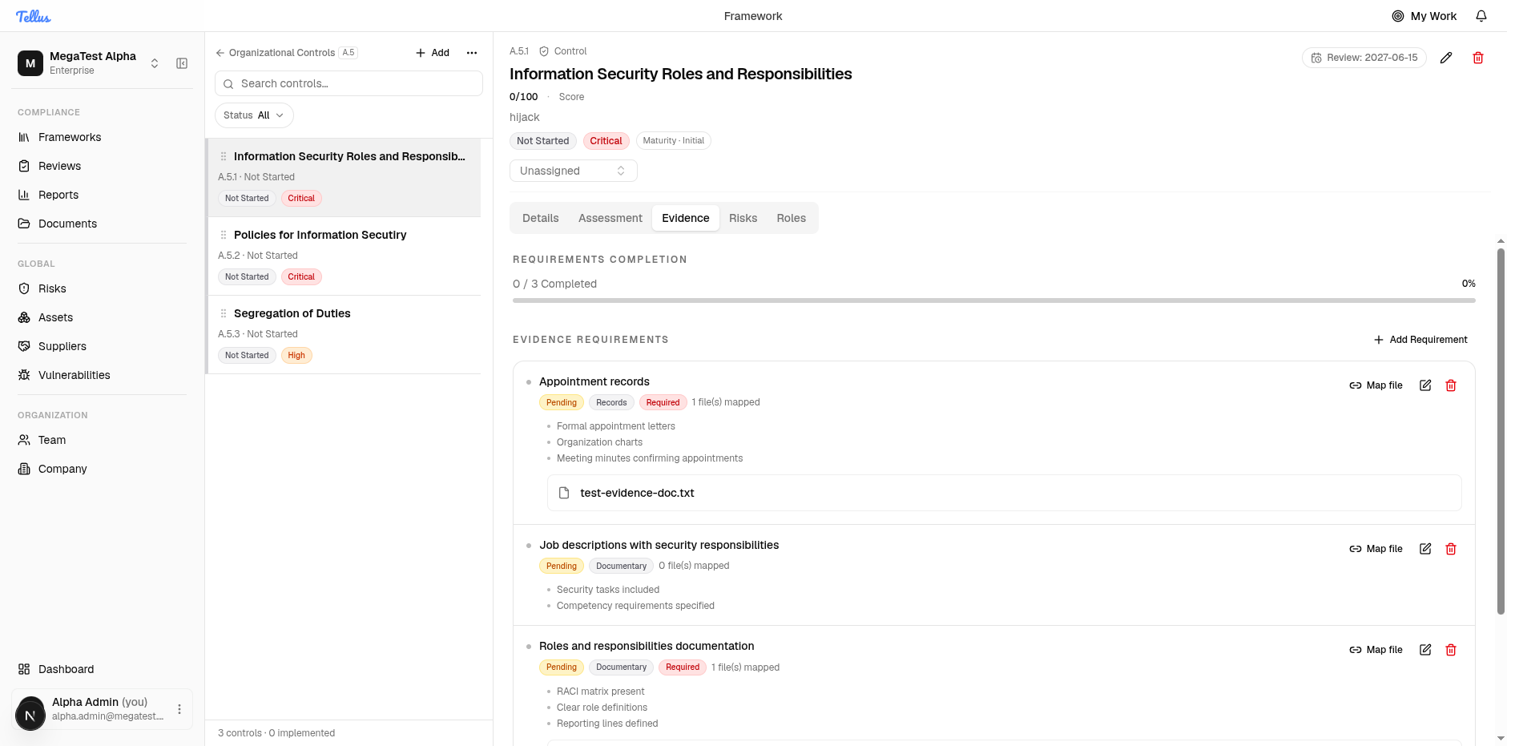Image resolution: width=1519 pixels, height=746 pixels.
Task: Click the Suppliers icon in the sidebar
Action: (x=24, y=346)
